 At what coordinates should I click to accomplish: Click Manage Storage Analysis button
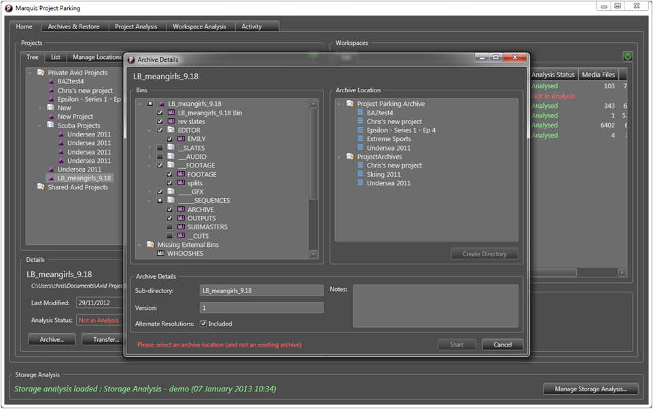pos(590,389)
